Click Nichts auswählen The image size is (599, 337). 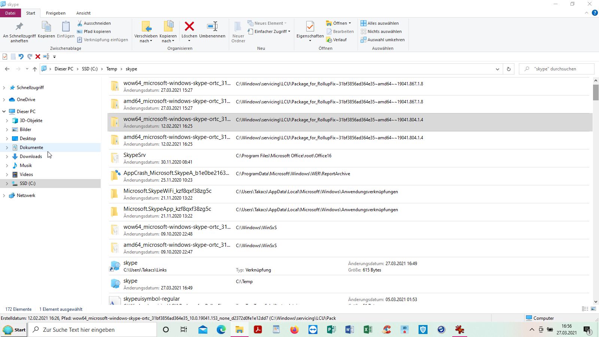pyautogui.click(x=381, y=31)
